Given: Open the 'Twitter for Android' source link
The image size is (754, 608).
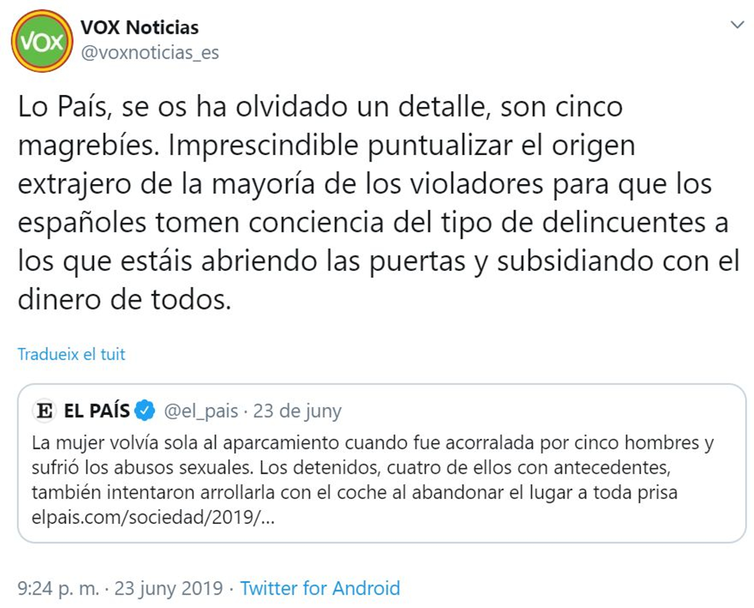Looking at the screenshot, I should (320, 588).
